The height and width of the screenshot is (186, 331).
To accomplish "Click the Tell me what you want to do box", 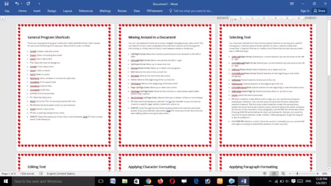I will [191, 11].
